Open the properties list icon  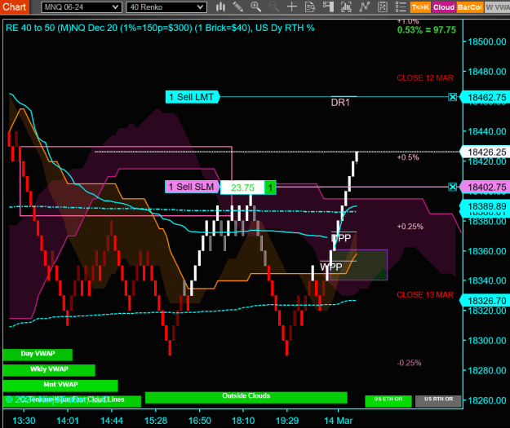[401, 7]
